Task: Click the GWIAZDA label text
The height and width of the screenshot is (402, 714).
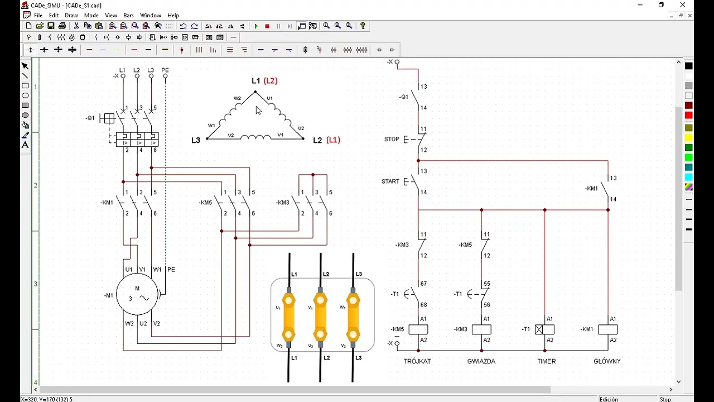Action: coord(481,361)
